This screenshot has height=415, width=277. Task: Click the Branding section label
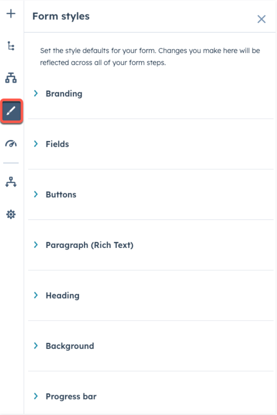click(64, 94)
